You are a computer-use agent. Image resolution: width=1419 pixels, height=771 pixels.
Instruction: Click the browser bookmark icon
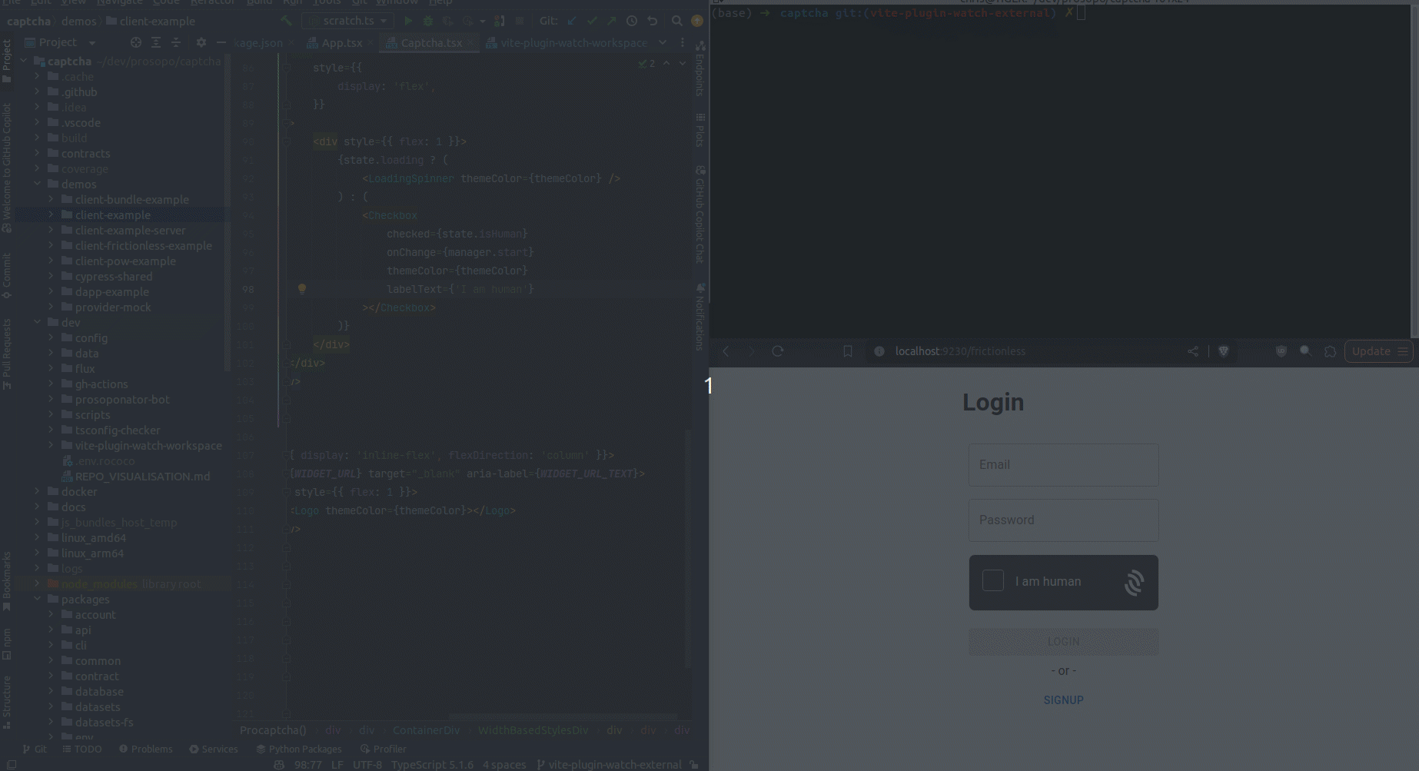click(848, 351)
